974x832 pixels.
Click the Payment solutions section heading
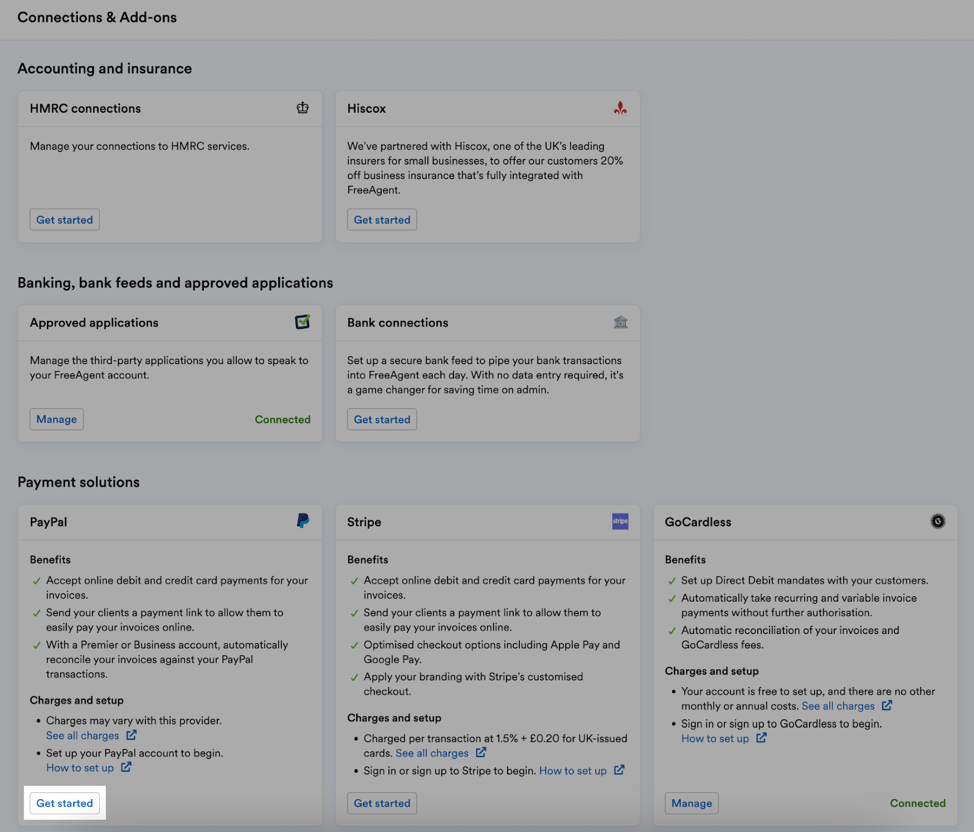79,482
